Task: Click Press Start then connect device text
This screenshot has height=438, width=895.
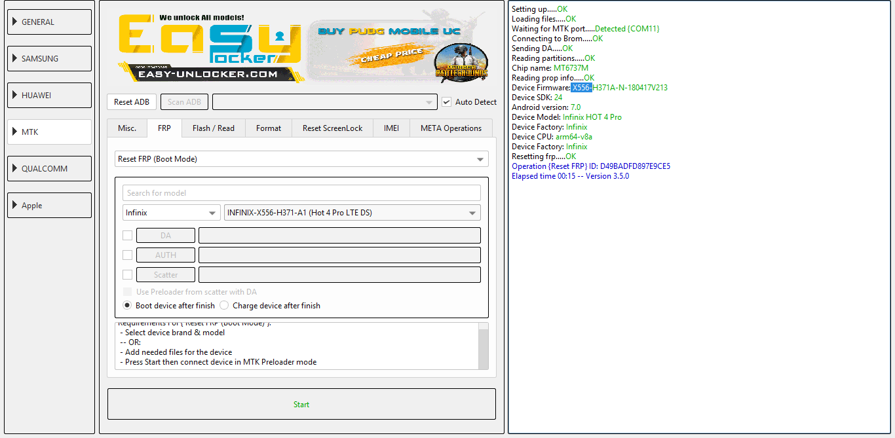Action: point(221,362)
